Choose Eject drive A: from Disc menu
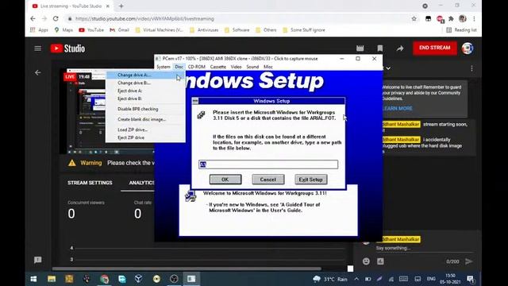The height and width of the screenshot is (286, 508). pos(145,91)
